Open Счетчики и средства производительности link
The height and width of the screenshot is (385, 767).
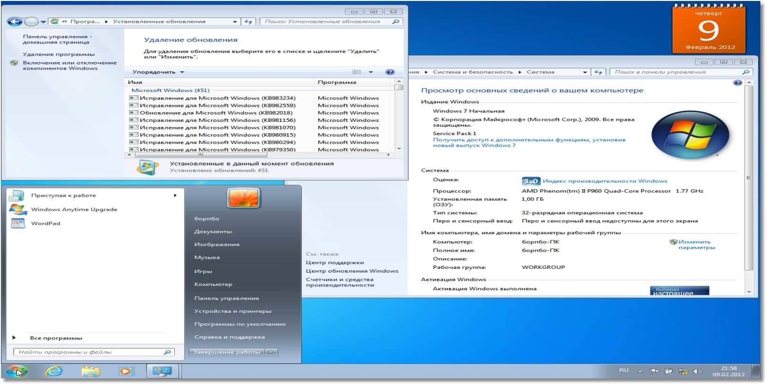[340, 282]
